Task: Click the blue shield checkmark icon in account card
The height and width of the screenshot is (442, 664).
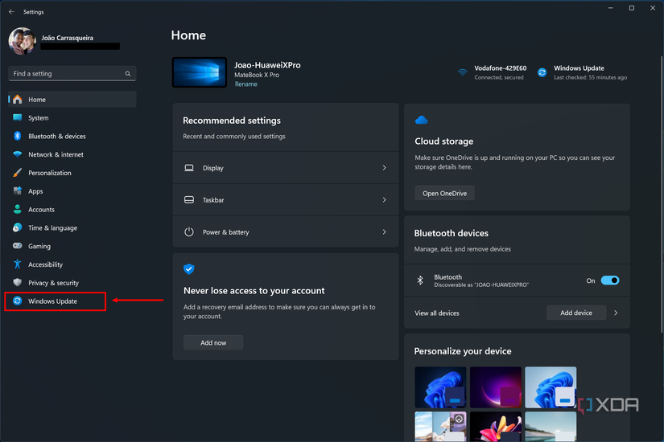Action: coord(189,269)
